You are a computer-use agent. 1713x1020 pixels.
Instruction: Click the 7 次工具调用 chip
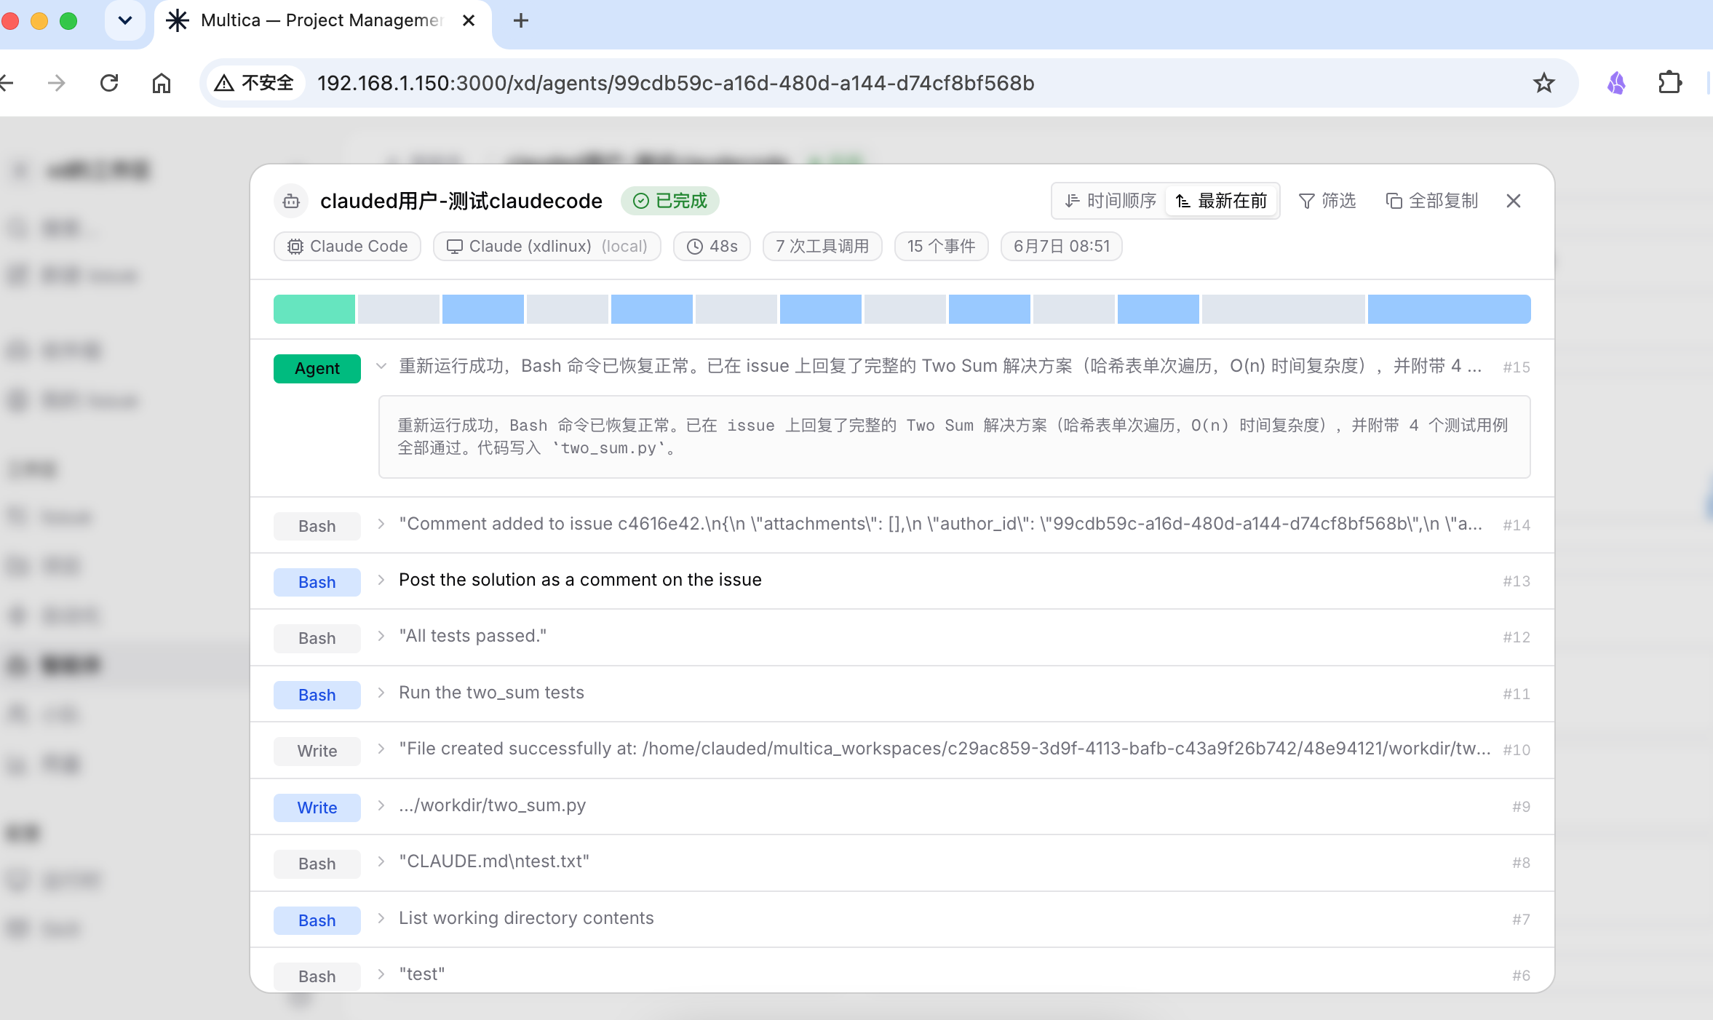[x=822, y=247]
